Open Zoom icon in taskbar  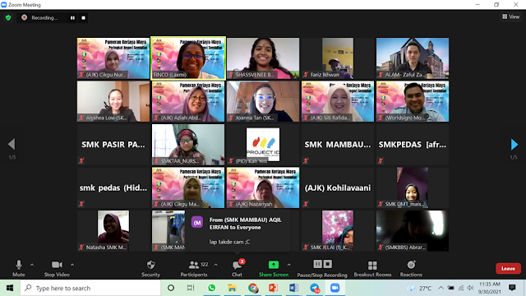[335, 288]
